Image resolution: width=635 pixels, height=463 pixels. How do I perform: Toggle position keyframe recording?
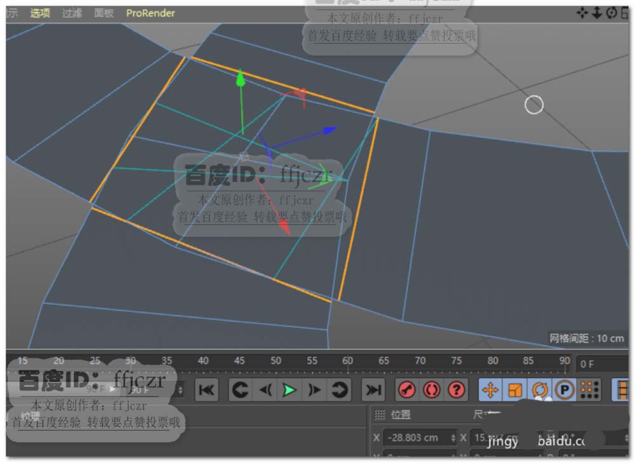pos(490,390)
